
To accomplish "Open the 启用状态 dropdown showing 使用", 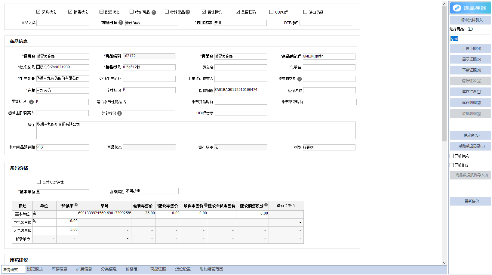I will coord(240,23).
